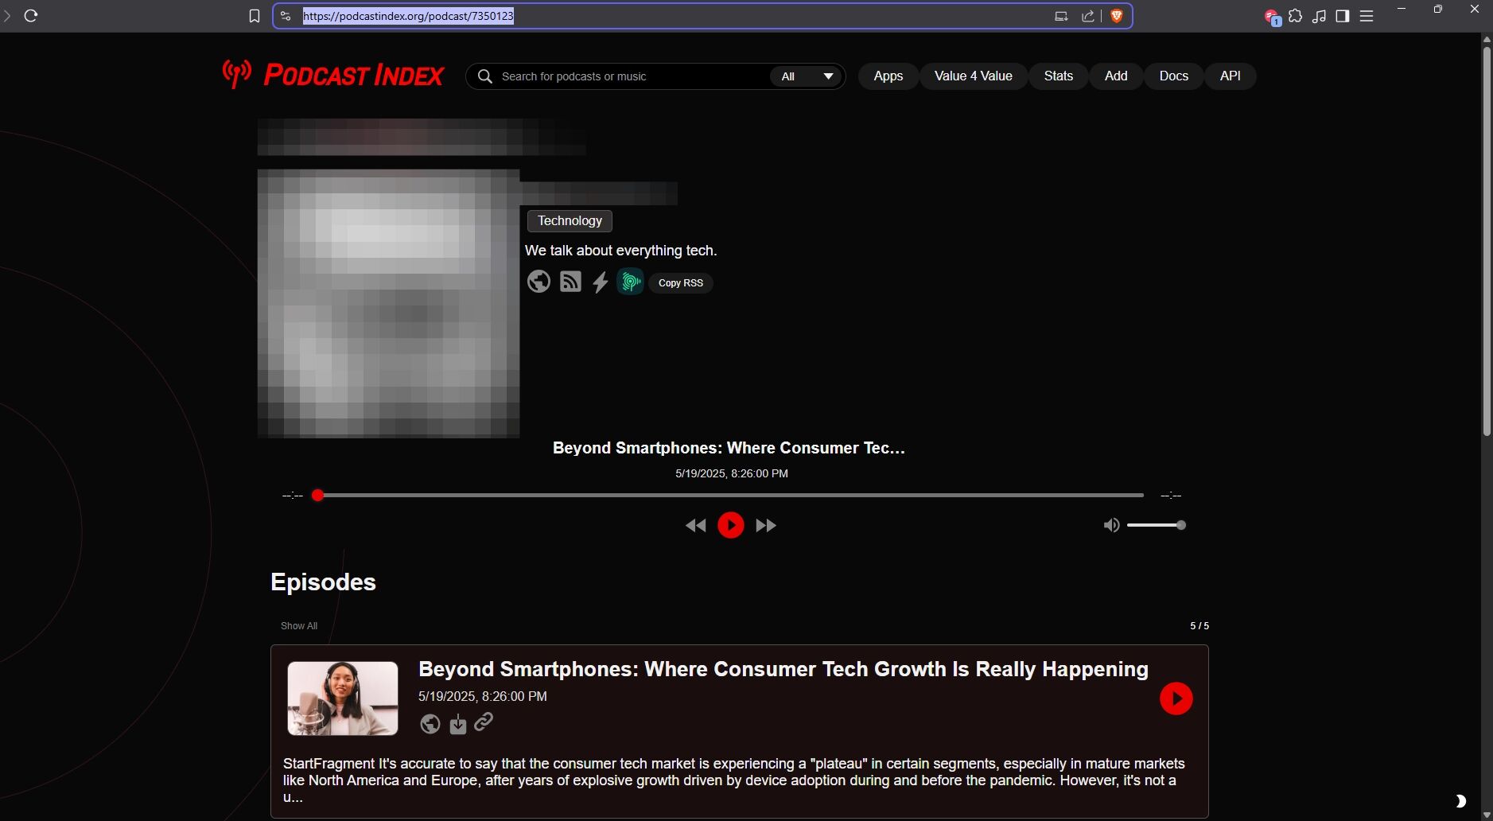Open the Stats page
This screenshot has height=821, width=1493.
pos(1059,76)
